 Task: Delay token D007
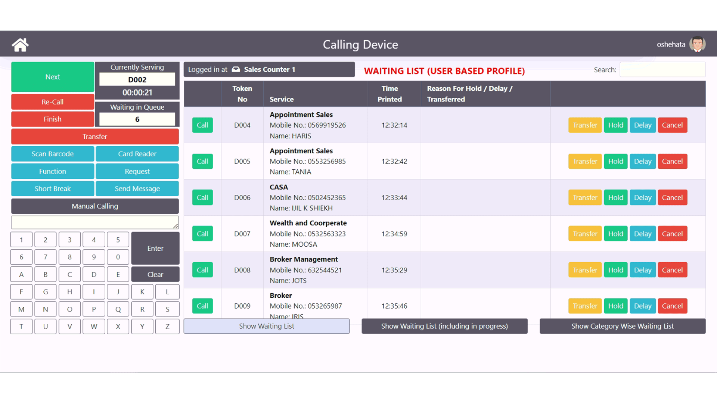pyautogui.click(x=642, y=234)
